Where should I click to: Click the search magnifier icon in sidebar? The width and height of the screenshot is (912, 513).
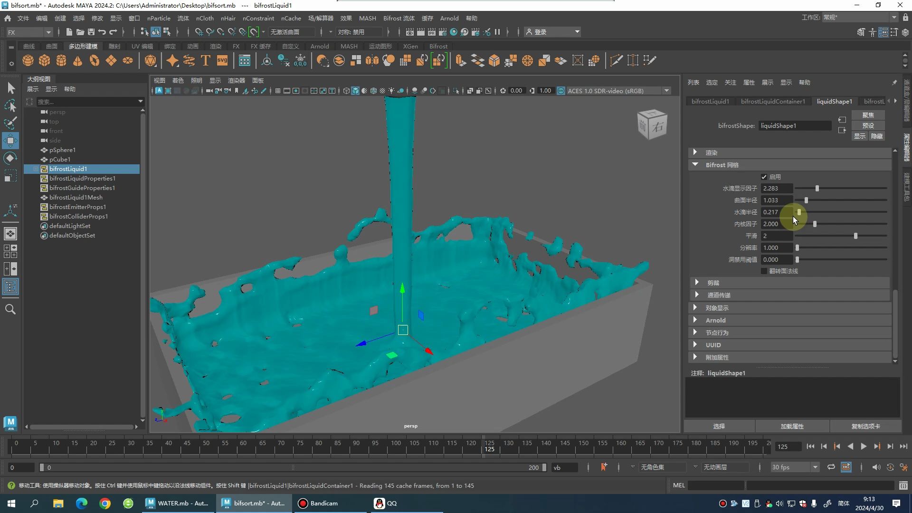coord(10,310)
